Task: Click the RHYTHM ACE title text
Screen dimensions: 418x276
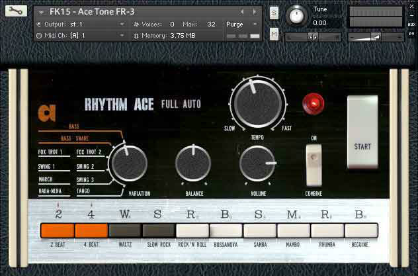Action: tap(119, 105)
